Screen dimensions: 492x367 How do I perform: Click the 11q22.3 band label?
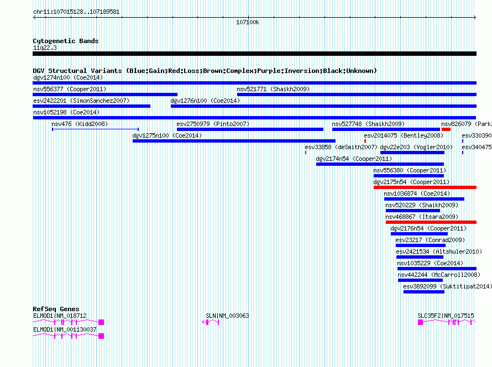coord(45,48)
